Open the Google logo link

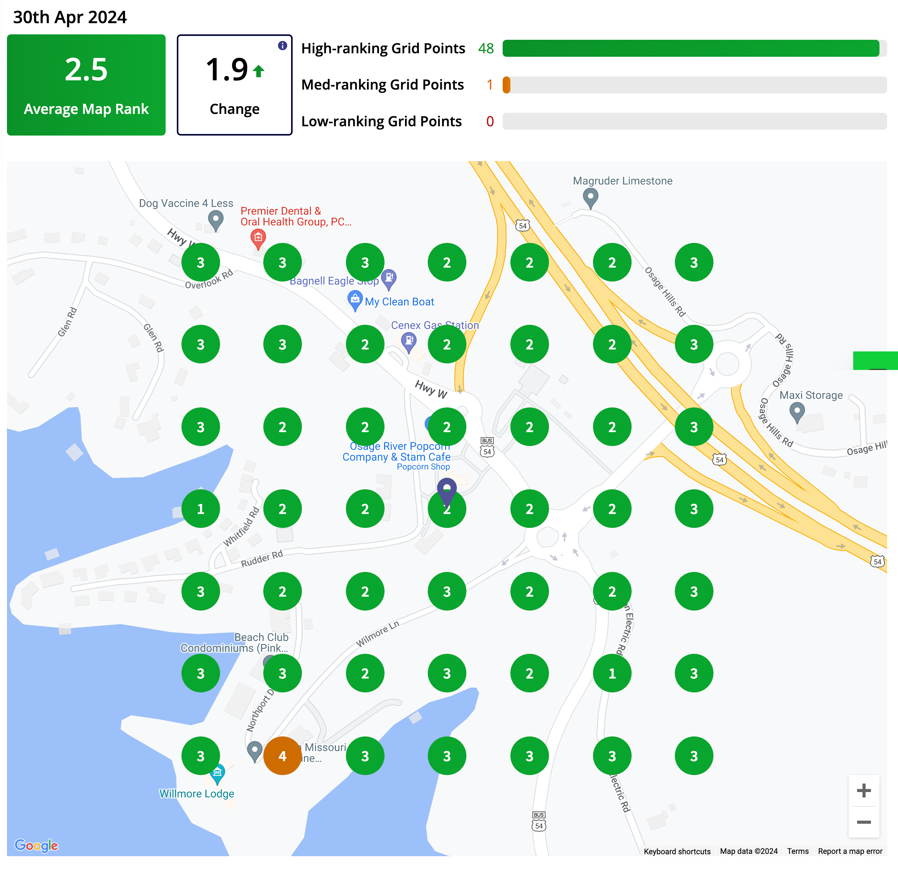tap(37, 845)
